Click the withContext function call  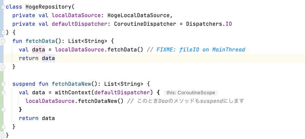click(x=73, y=92)
